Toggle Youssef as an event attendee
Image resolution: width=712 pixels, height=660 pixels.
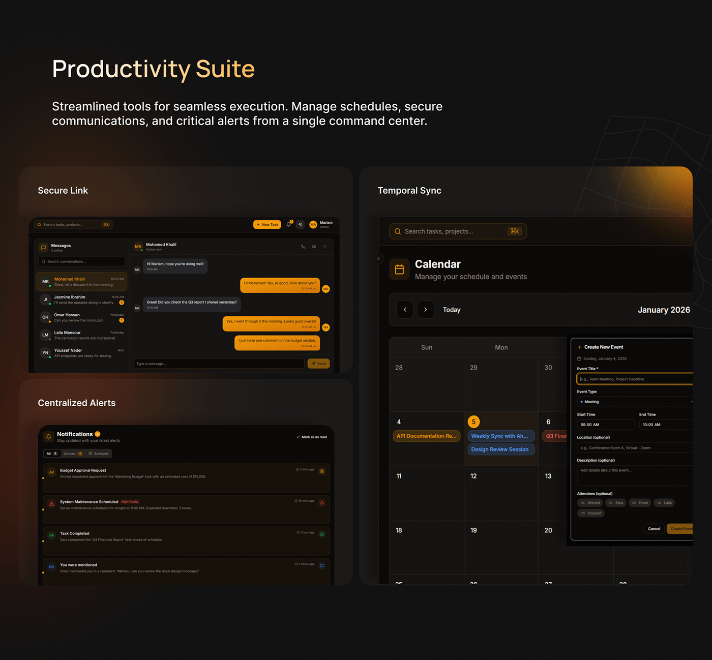pyautogui.click(x=591, y=513)
